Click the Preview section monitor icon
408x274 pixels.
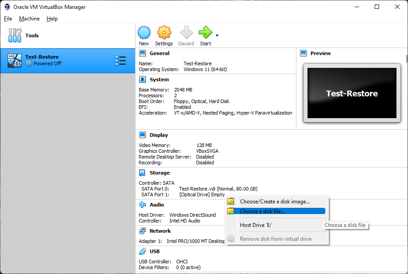tap(304, 53)
